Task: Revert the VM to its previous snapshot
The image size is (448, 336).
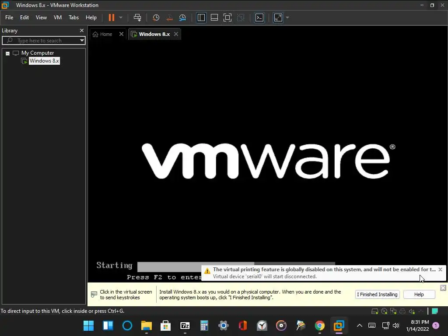Action: [x=169, y=17]
